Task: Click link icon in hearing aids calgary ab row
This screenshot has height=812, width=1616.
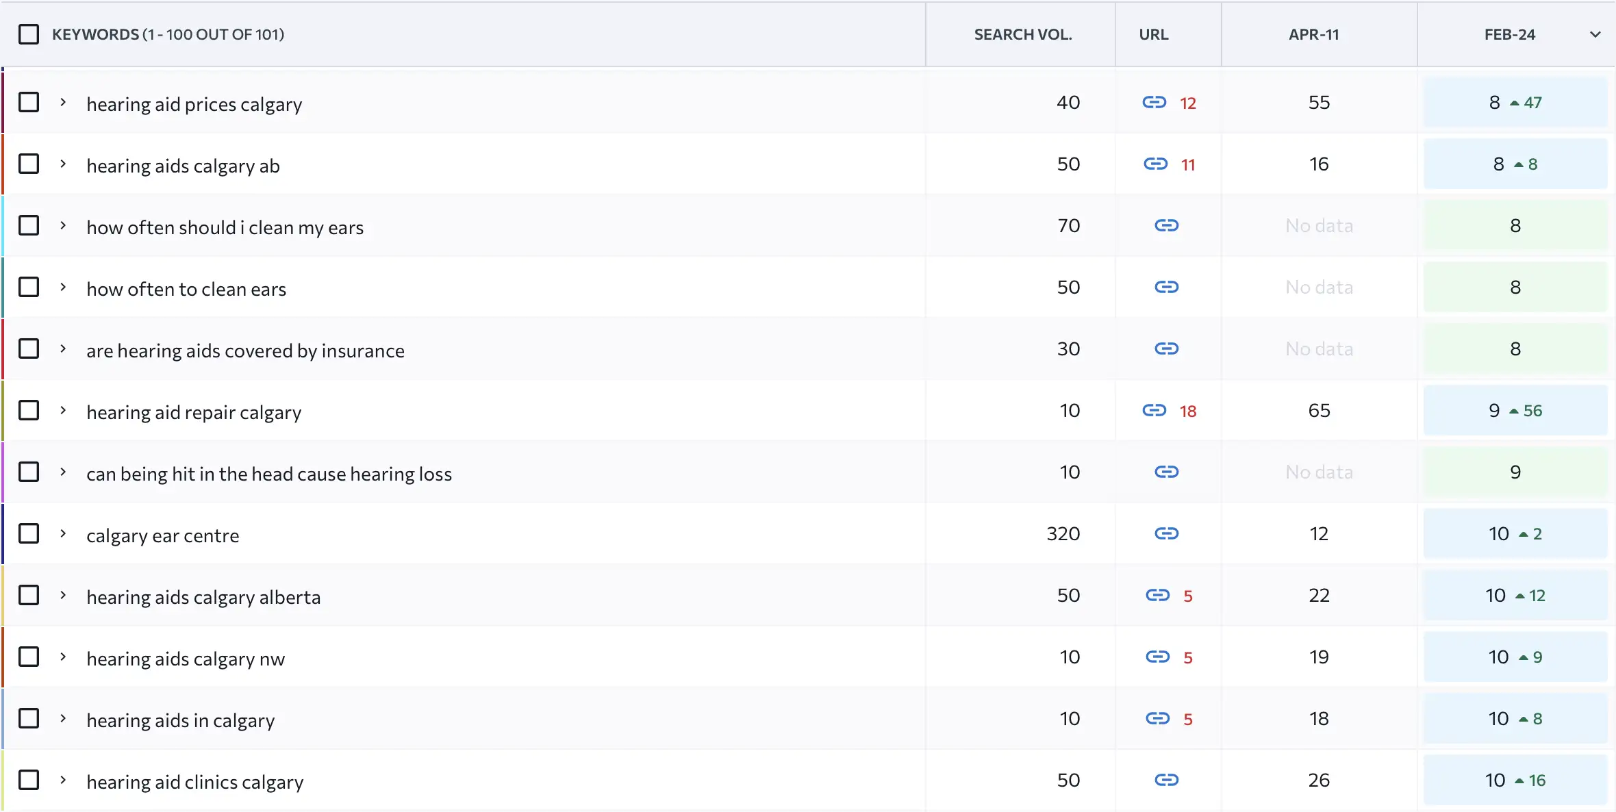Action: point(1155,164)
